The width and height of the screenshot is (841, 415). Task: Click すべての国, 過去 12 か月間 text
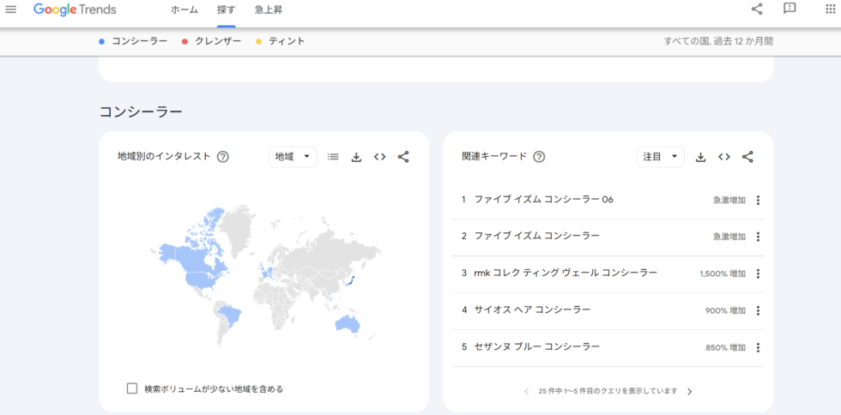coord(718,41)
